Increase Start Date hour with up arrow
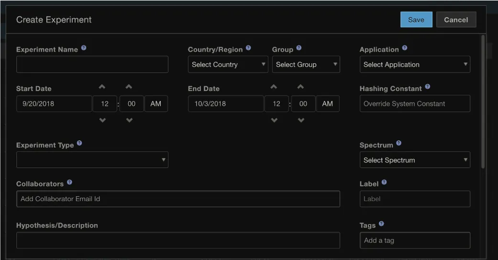The height and width of the screenshot is (260, 498). [102, 87]
